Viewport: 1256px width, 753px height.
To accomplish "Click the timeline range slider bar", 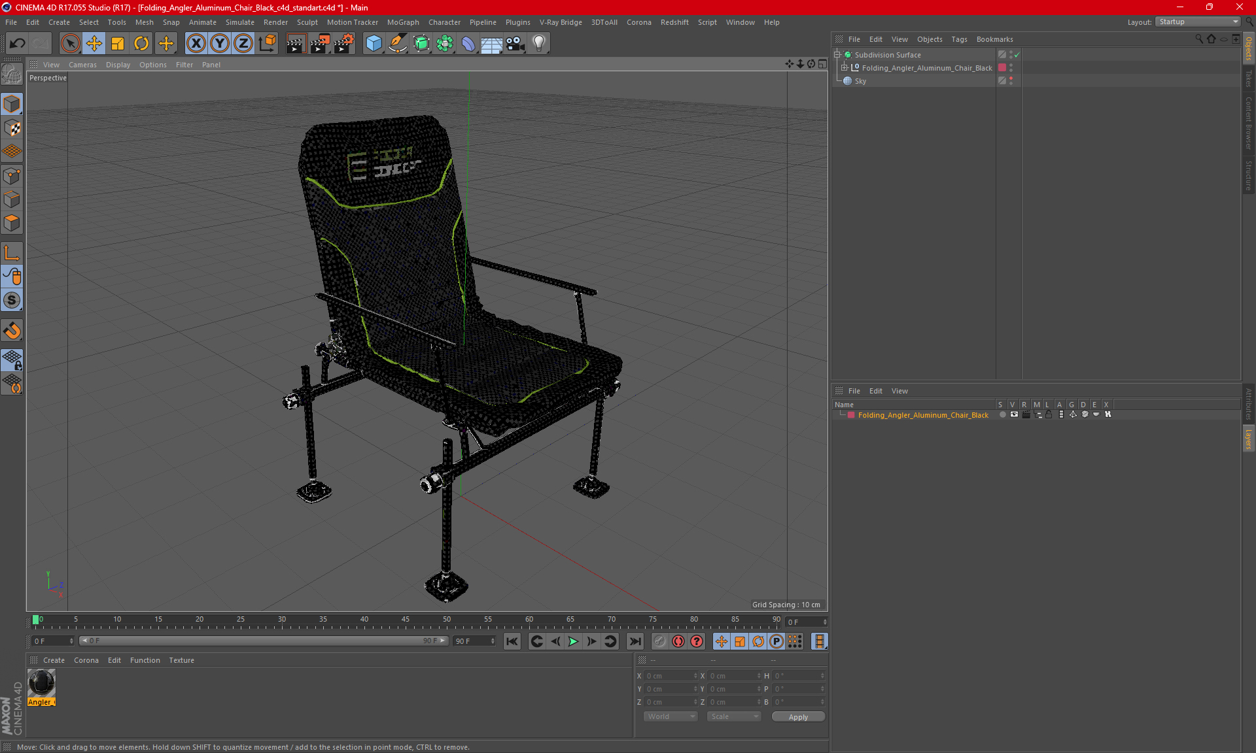I will (264, 641).
